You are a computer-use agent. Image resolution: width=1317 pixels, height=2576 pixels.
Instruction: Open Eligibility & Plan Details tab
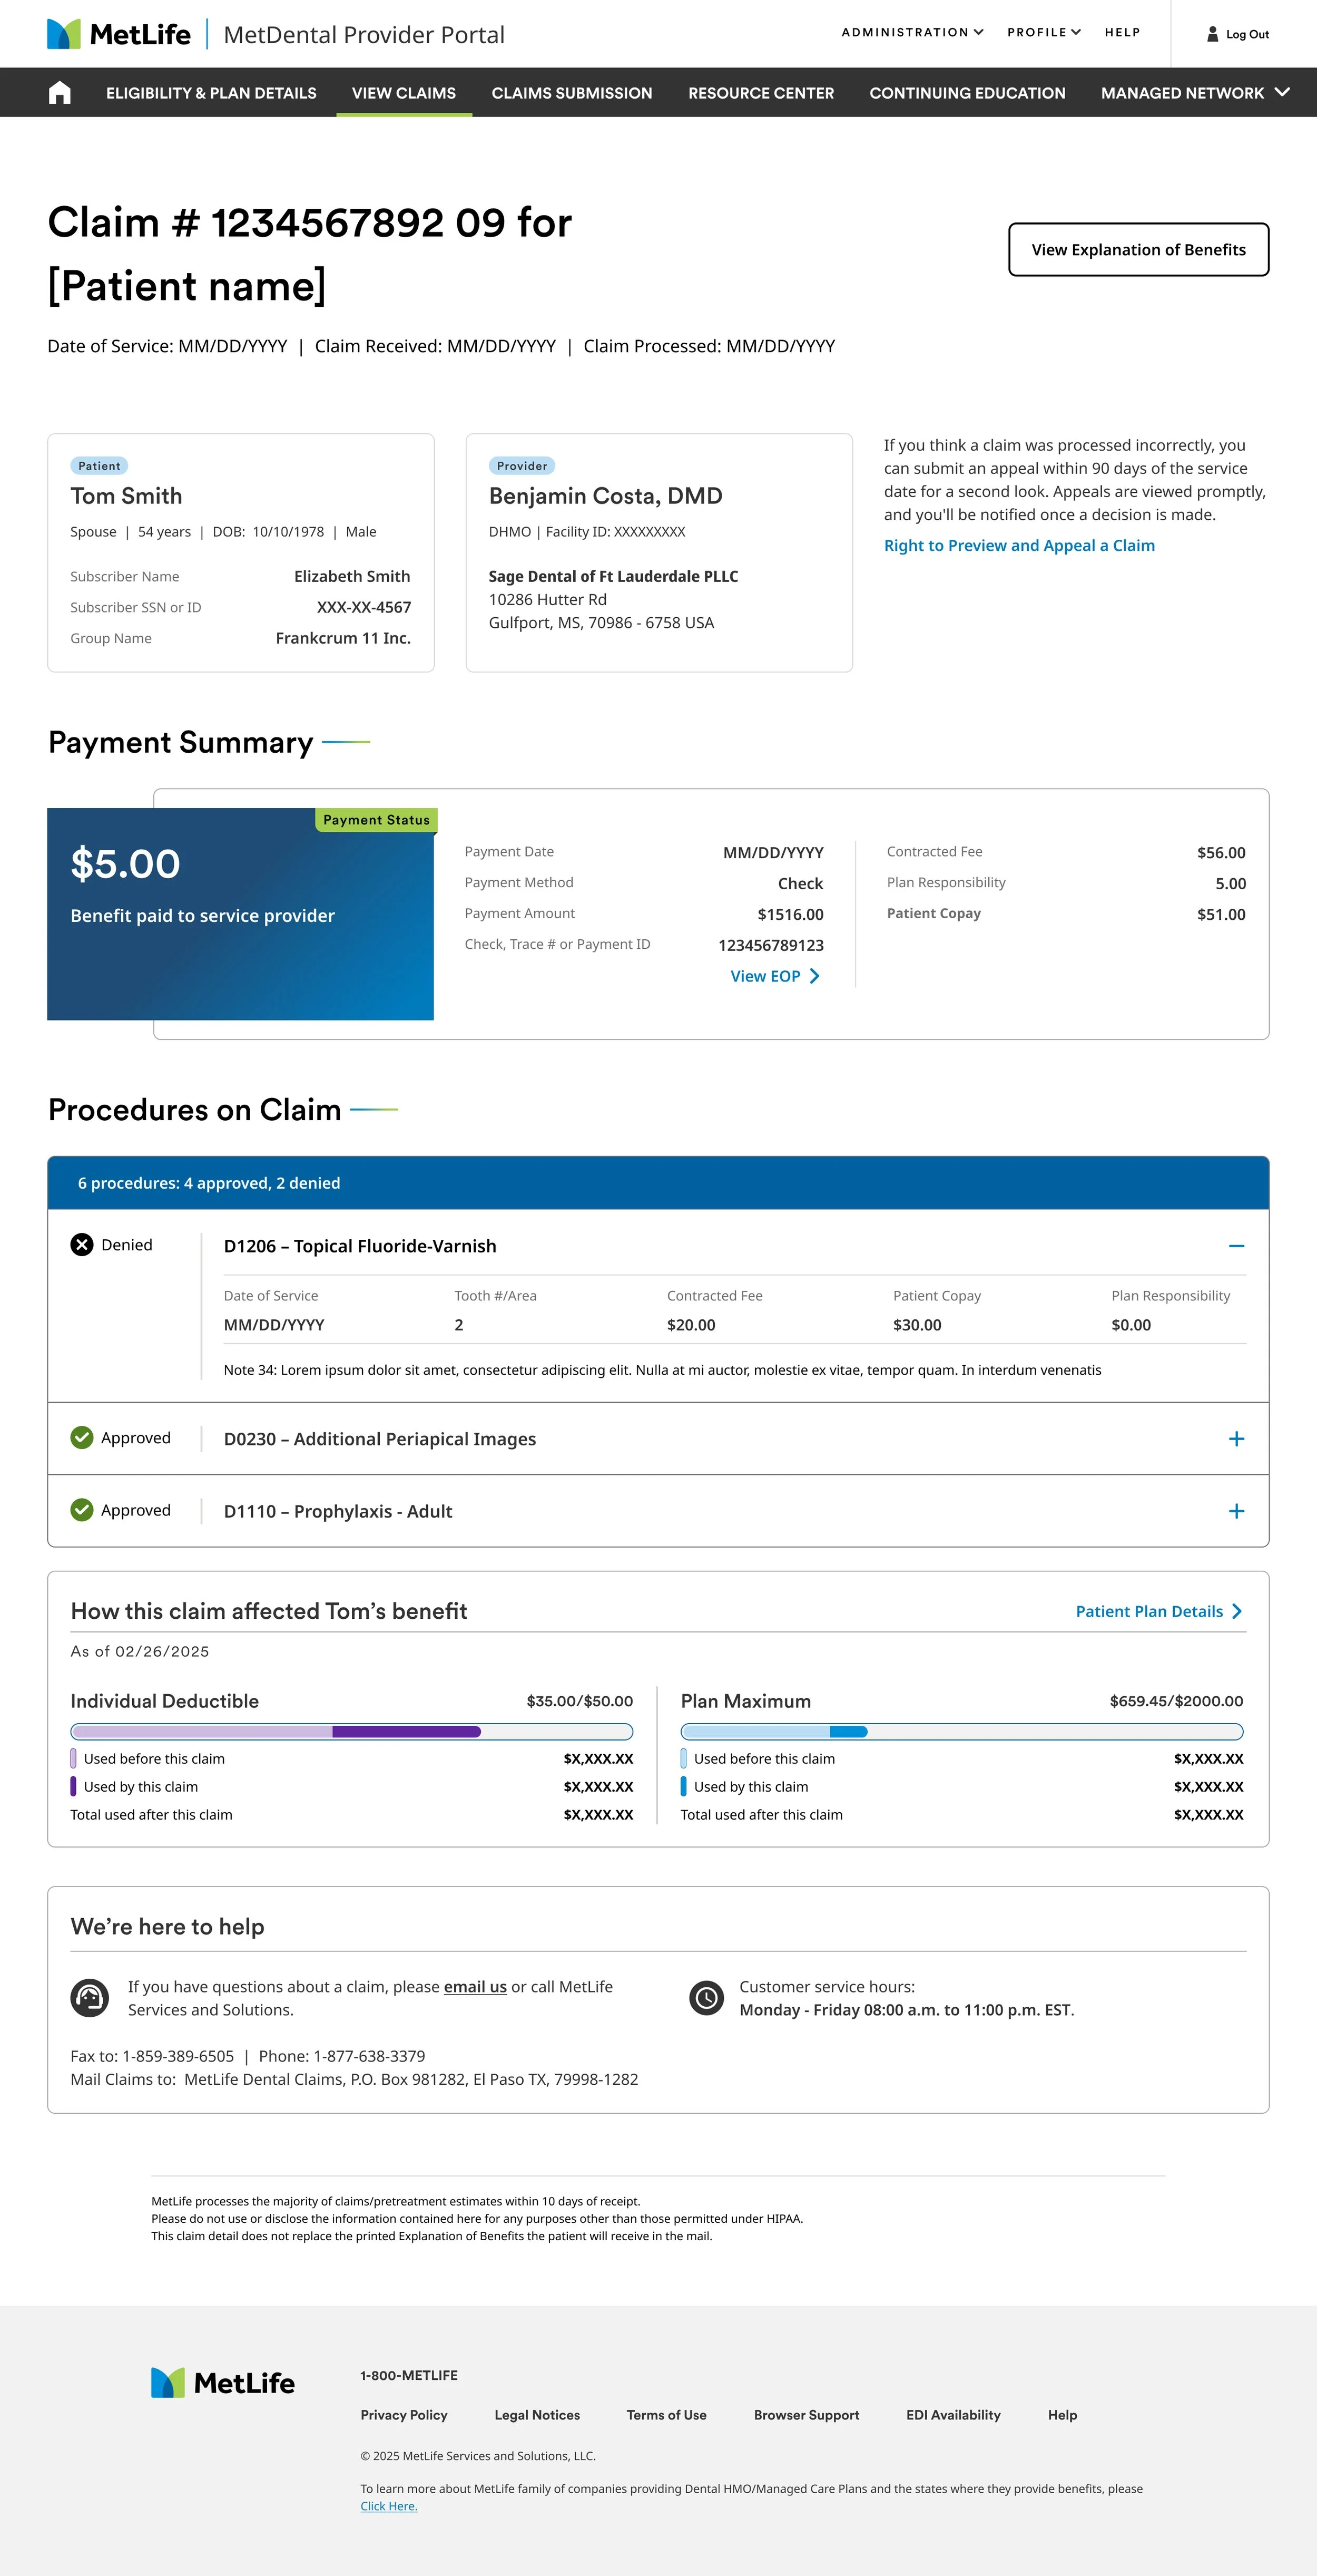pyautogui.click(x=211, y=93)
